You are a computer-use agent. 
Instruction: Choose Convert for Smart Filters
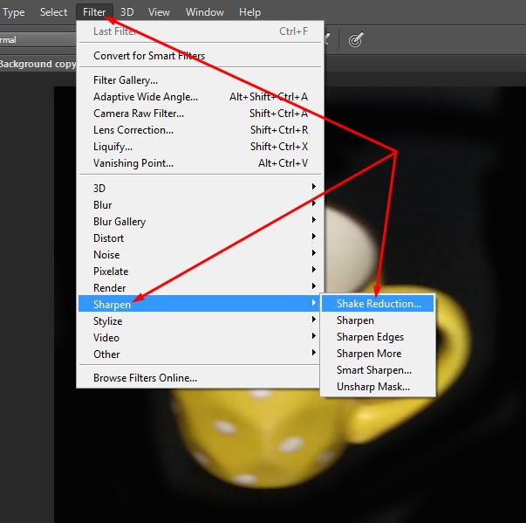coord(201,55)
